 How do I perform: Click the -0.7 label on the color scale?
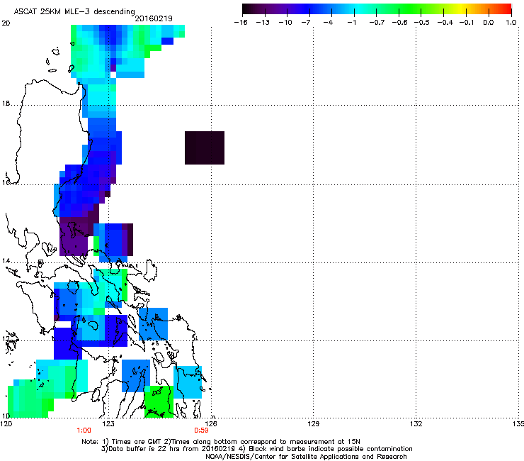(x=377, y=23)
